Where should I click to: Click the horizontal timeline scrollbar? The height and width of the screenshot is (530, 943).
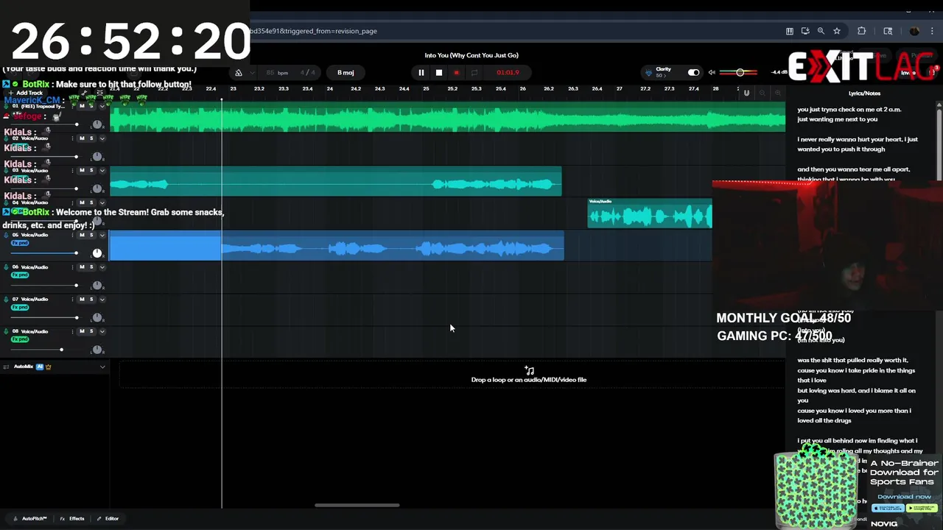(x=357, y=505)
